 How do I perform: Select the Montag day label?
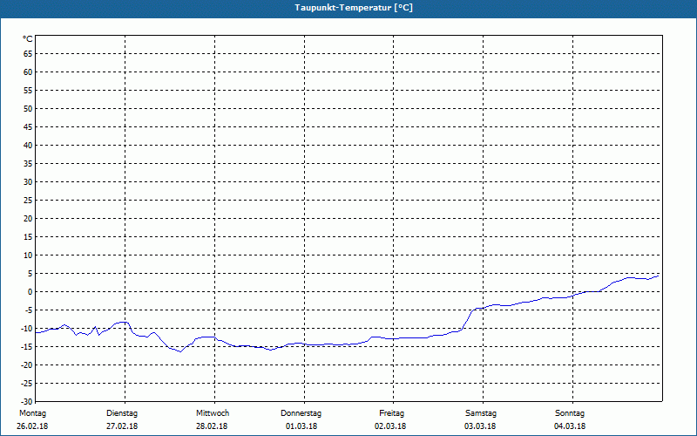(32, 413)
